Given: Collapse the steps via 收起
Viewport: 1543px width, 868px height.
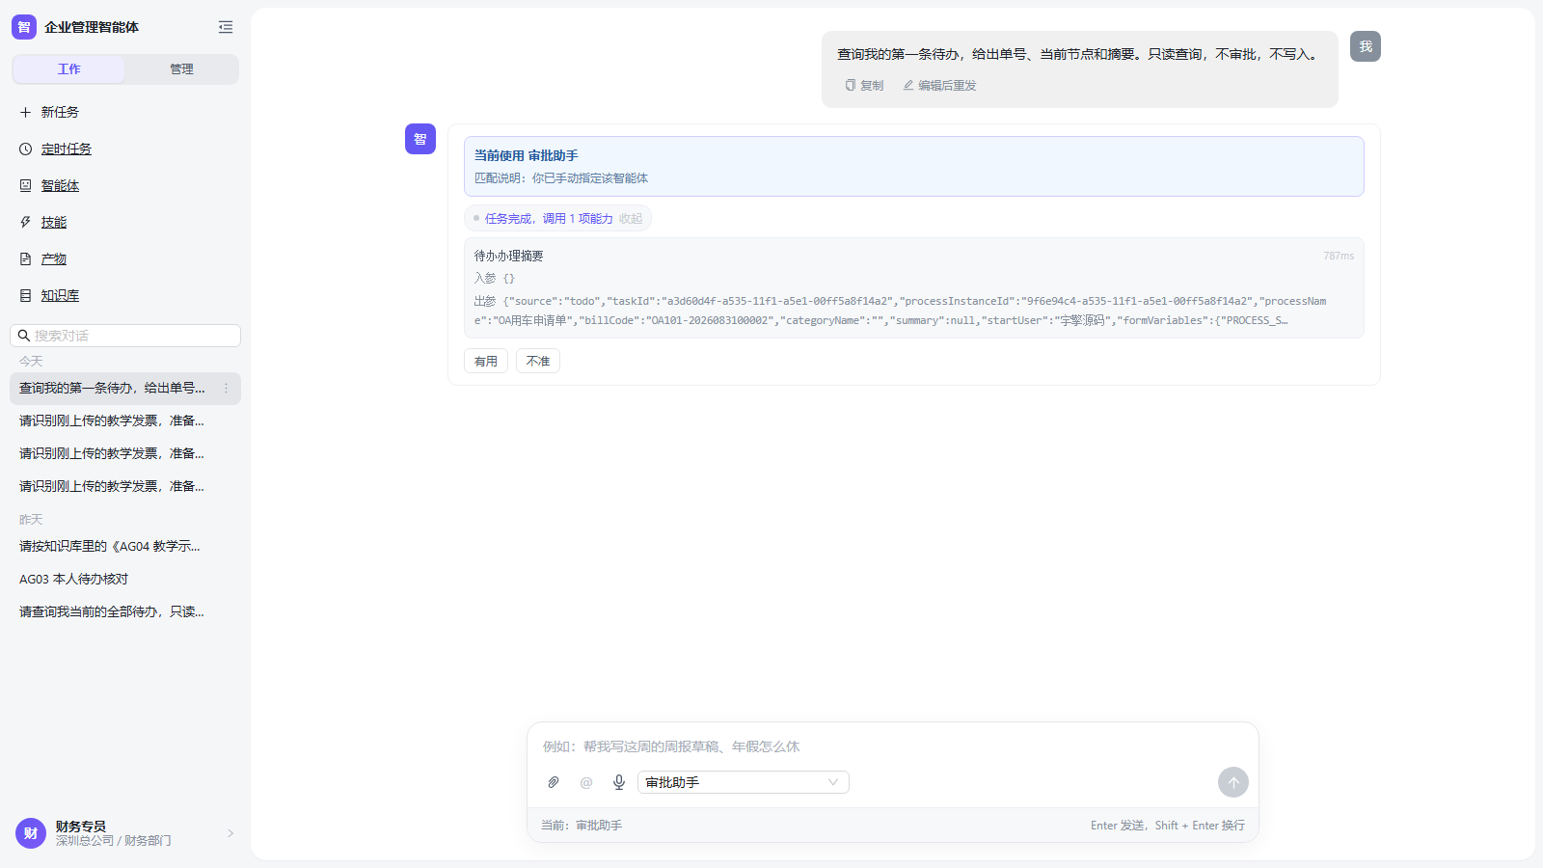Looking at the screenshot, I should pos(631,219).
